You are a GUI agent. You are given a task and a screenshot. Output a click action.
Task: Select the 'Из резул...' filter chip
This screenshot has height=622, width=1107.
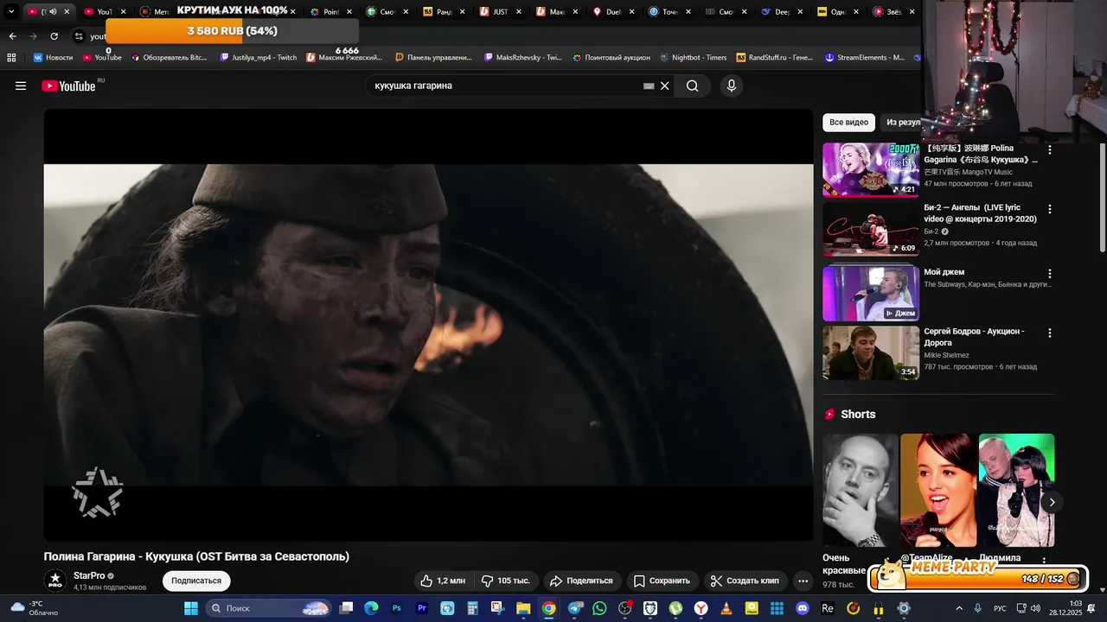coord(902,123)
